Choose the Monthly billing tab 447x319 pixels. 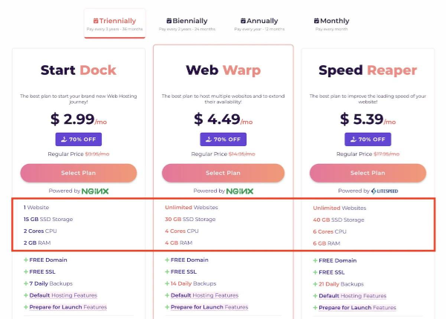(331, 24)
